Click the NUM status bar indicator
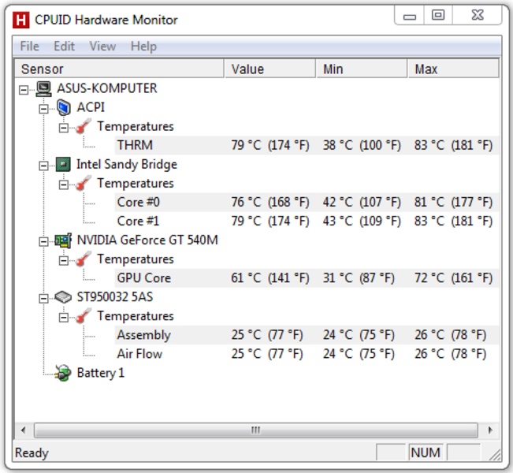Image resolution: width=513 pixels, height=473 pixels. tap(426, 453)
